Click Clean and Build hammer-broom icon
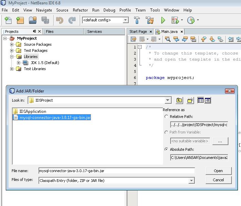 click(x=149, y=20)
